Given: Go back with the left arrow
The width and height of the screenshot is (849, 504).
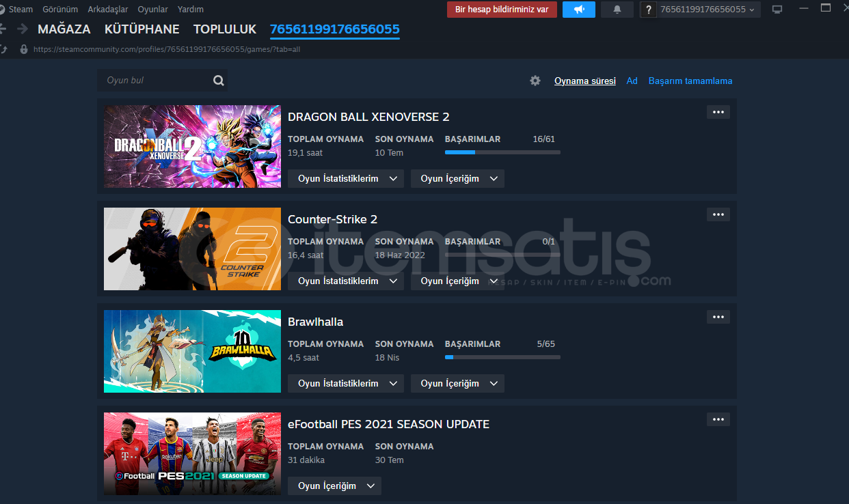Looking at the screenshot, I should (x=2, y=29).
